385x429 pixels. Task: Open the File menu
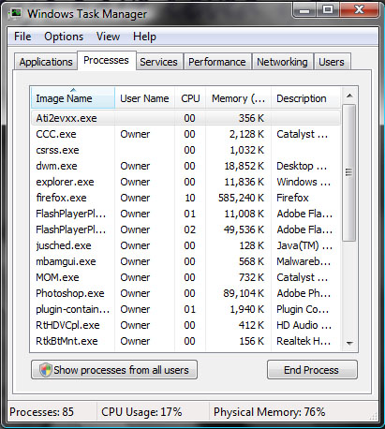pyautogui.click(x=22, y=37)
